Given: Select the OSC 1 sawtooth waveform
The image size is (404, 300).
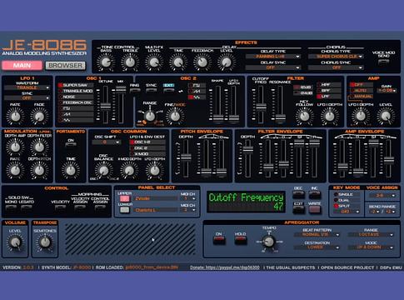Looking at the screenshot, I should (x=76, y=114).
